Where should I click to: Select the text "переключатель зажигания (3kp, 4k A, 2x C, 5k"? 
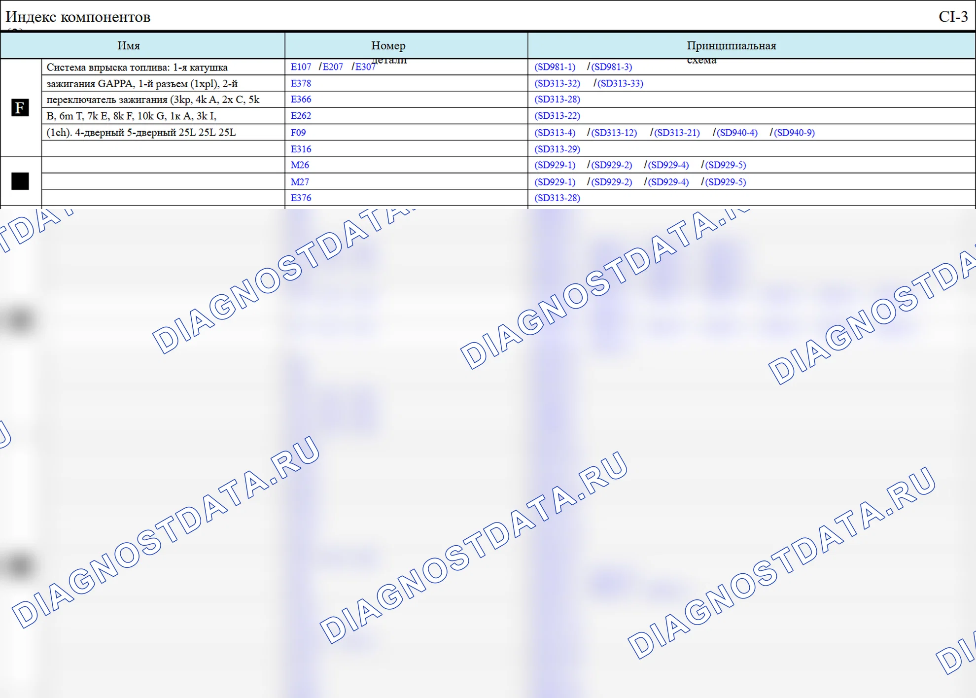click(153, 100)
